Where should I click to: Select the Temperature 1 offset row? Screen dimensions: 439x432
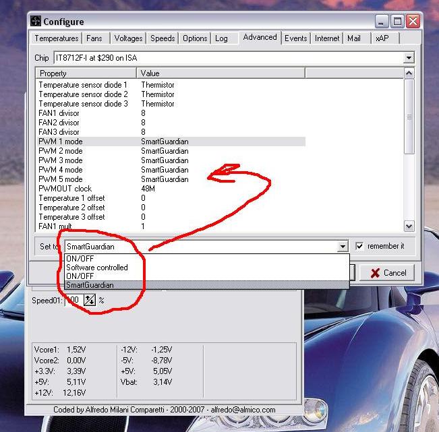click(171, 198)
